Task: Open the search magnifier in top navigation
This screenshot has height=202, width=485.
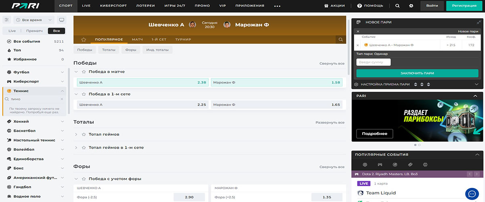Action: [x=397, y=6]
